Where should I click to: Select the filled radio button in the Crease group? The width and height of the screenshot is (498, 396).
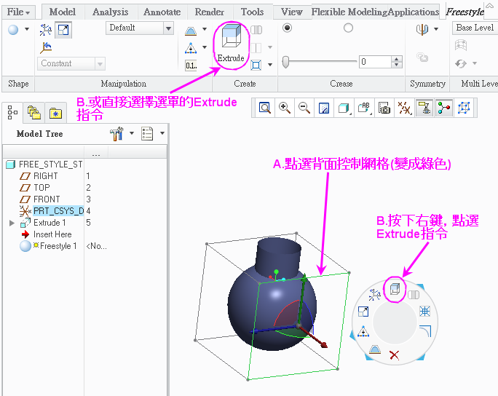(287, 28)
